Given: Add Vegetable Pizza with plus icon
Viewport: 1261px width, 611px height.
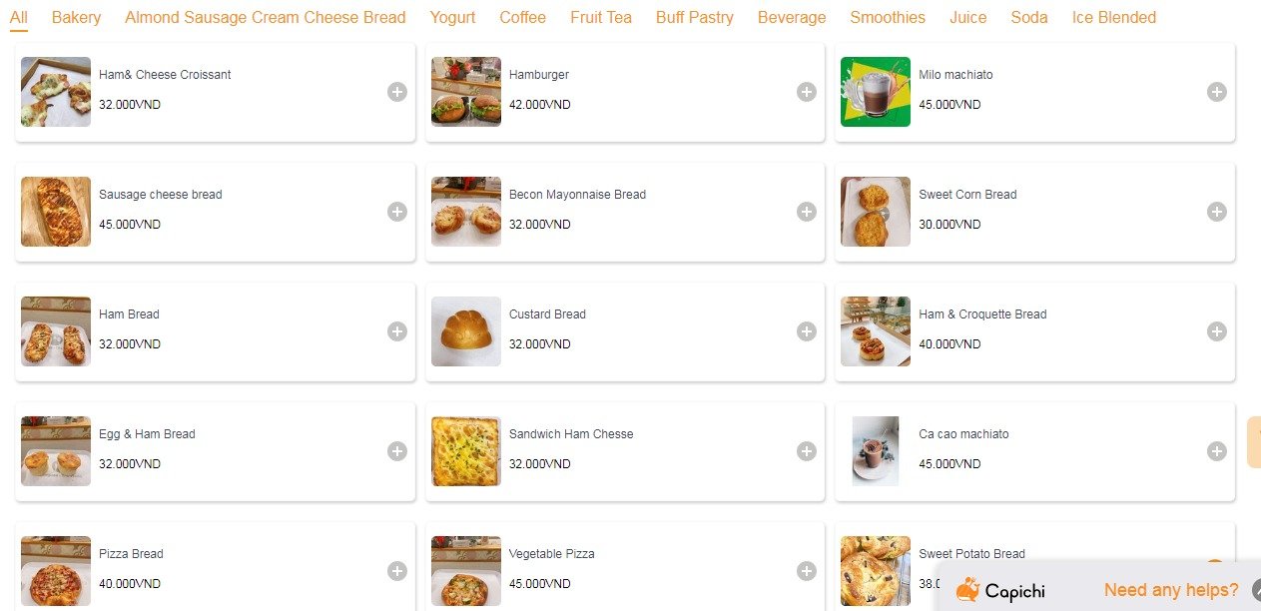Looking at the screenshot, I should [x=807, y=571].
